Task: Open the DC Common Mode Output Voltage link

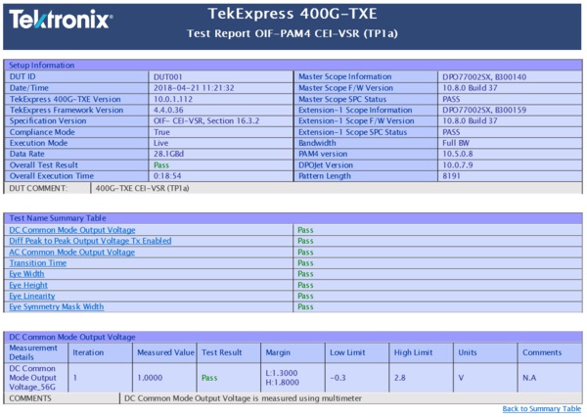Action: pos(72,230)
